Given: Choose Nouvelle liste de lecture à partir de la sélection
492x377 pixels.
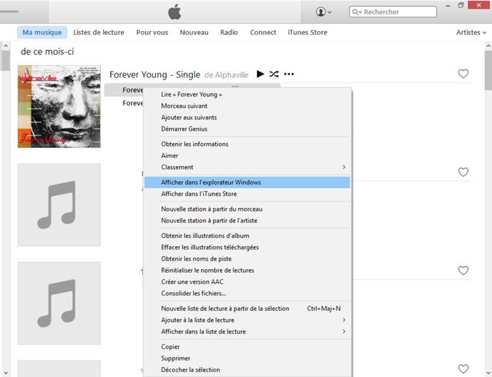Looking at the screenshot, I should (x=247, y=309).
